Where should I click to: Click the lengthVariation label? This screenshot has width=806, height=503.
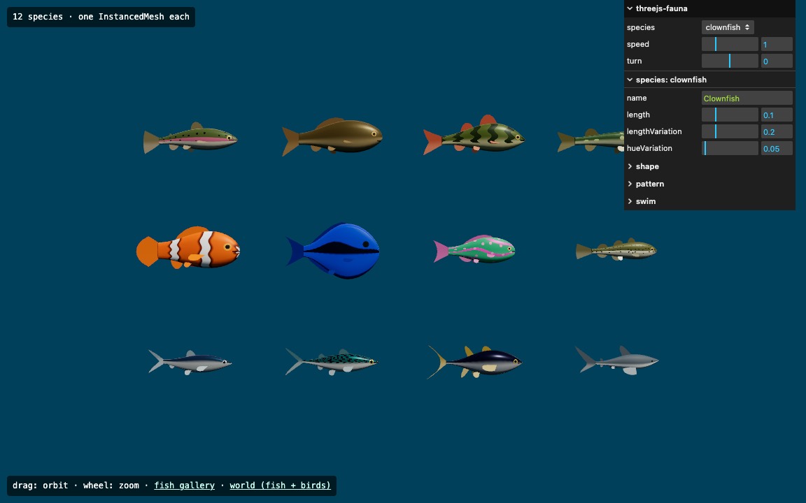[x=654, y=131]
